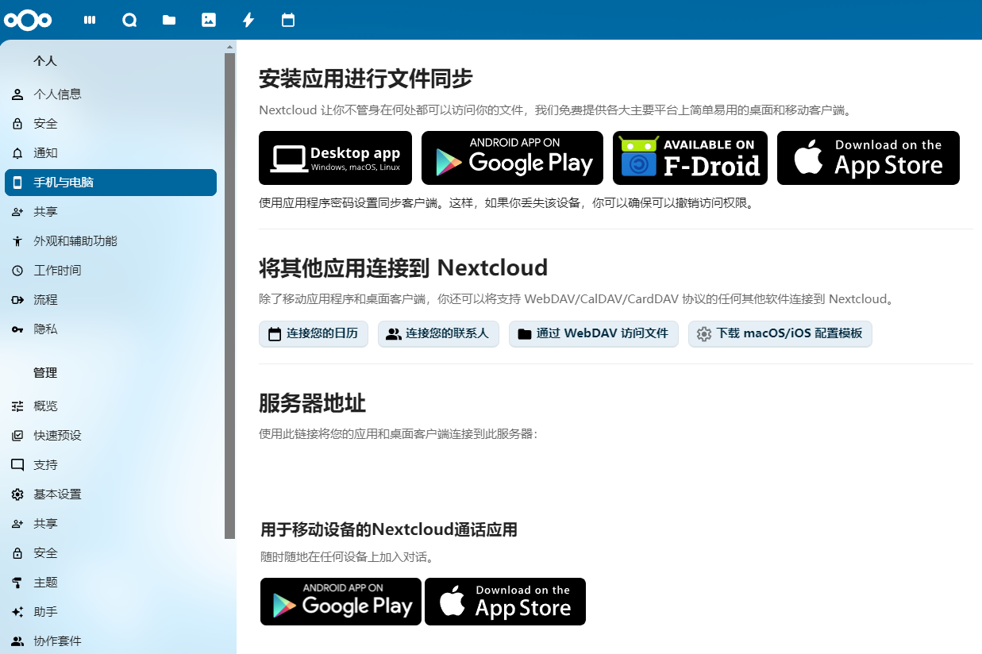Open 外观和辅助功能 settings section
Viewport: 982px width, 654px height.
75,241
